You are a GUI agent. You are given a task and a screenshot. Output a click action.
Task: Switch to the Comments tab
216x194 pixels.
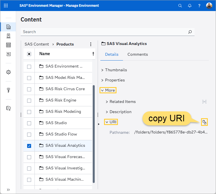[138, 54]
